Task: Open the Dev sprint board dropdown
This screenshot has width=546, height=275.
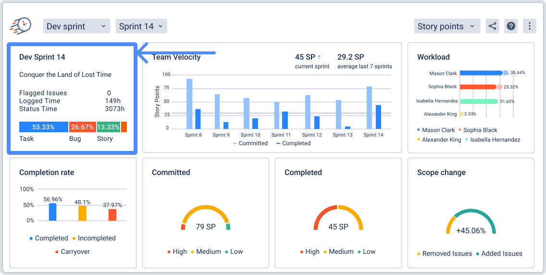Action: tap(76, 26)
